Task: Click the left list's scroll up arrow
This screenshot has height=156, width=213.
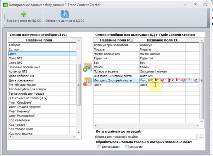Action: click(x=79, y=40)
